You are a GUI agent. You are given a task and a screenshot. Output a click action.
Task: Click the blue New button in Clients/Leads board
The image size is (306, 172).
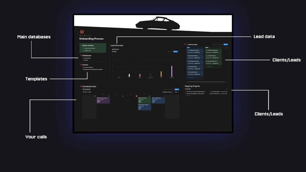[x=226, y=44]
